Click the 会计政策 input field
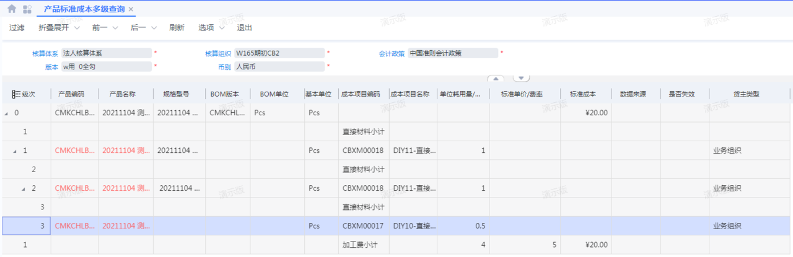The height and width of the screenshot is (257, 793). 452,53
